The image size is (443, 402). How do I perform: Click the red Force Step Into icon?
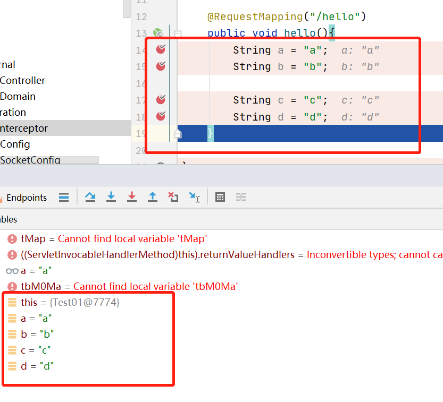pyautogui.click(x=132, y=197)
